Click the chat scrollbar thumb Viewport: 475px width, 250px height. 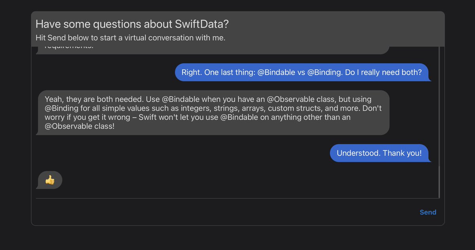[x=439, y=182]
